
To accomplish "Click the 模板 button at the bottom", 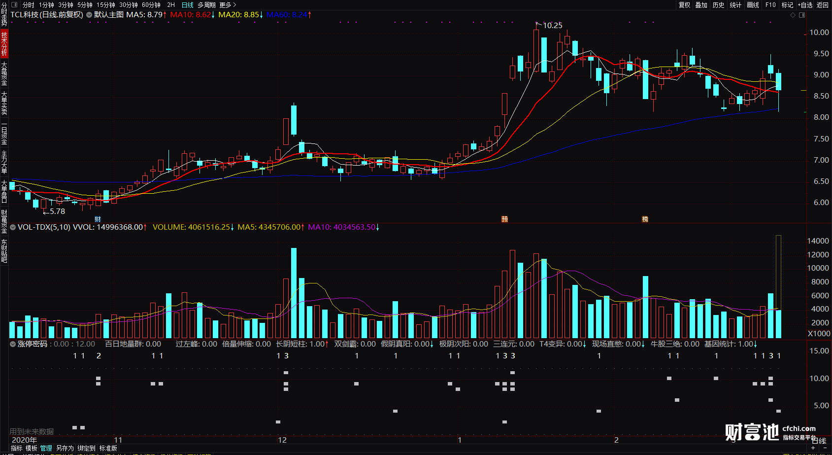I will pos(31,448).
